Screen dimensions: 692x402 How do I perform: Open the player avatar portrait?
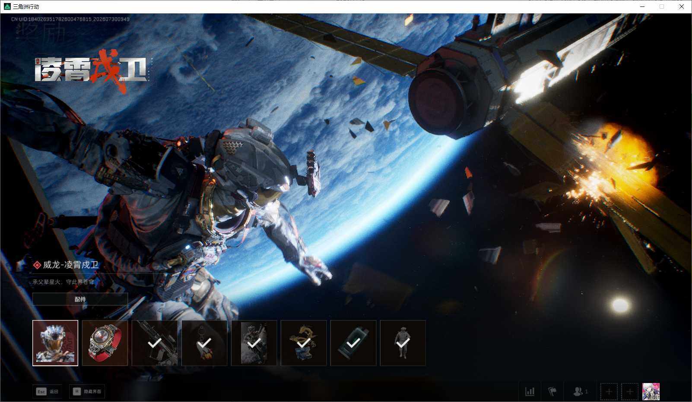point(651,392)
